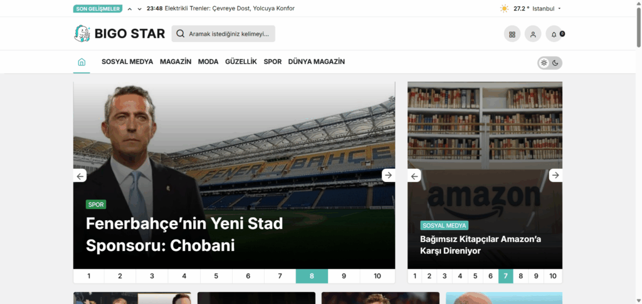Open the DÜNYA MAGAZİN menu item

point(316,62)
